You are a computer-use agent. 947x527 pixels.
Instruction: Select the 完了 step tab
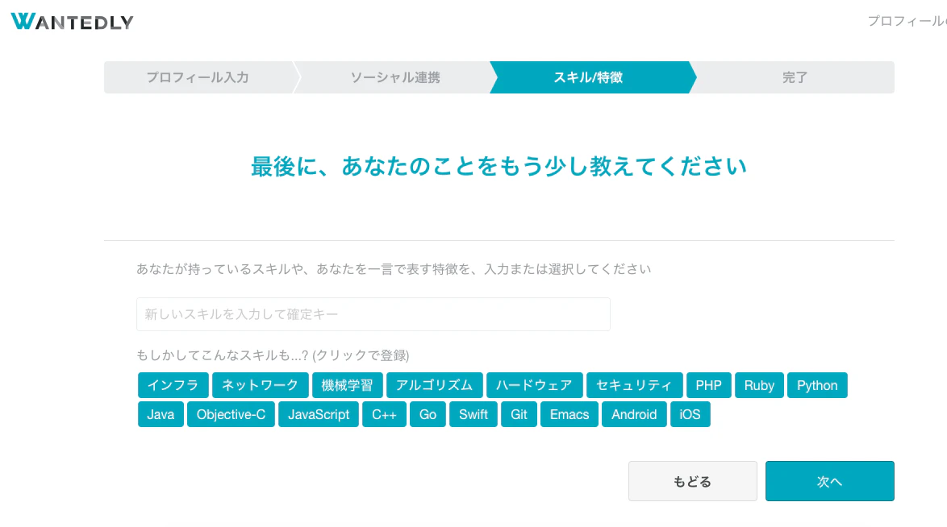pos(795,77)
